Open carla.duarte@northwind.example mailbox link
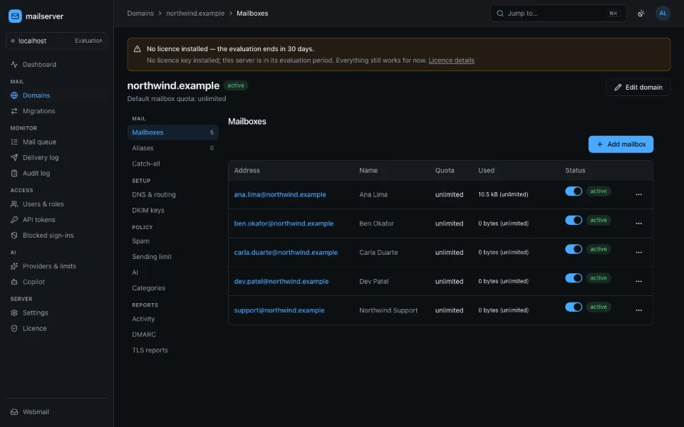The width and height of the screenshot is (684, 427). tap(286, 252)
